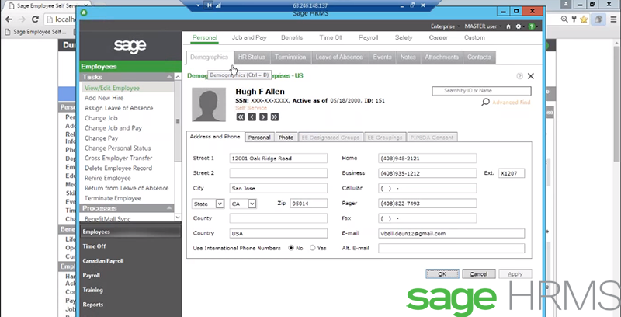Click the home icon in header
Screen dimensions: 621x317
click(507, 26)
